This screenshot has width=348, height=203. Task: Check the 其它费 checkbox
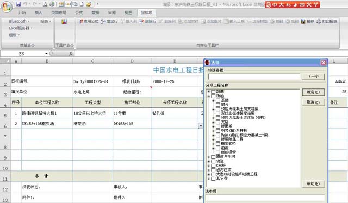(x=213, y=179)
